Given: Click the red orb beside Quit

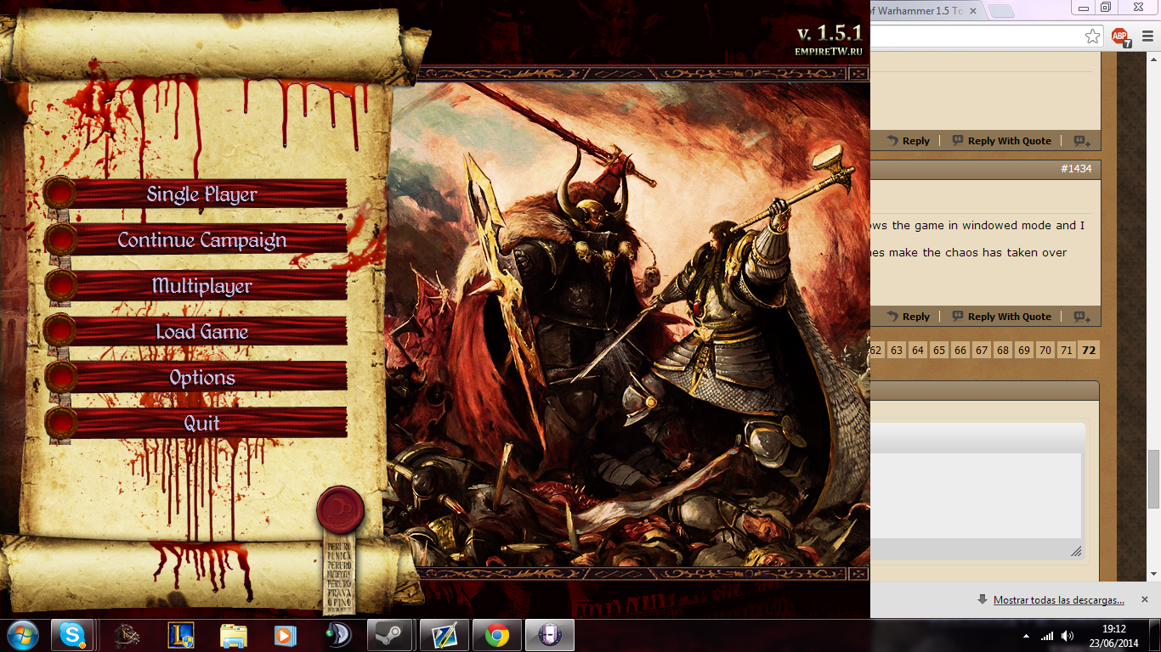Looking at the screenshot, I should (60, 423).
